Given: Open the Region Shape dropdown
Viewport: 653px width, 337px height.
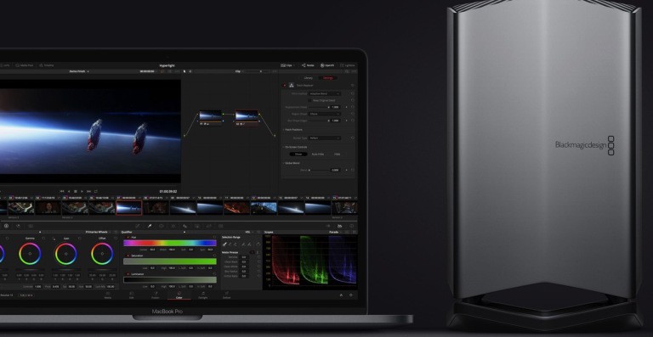Looking at the screenshot, I should click(x=325, y=114).
